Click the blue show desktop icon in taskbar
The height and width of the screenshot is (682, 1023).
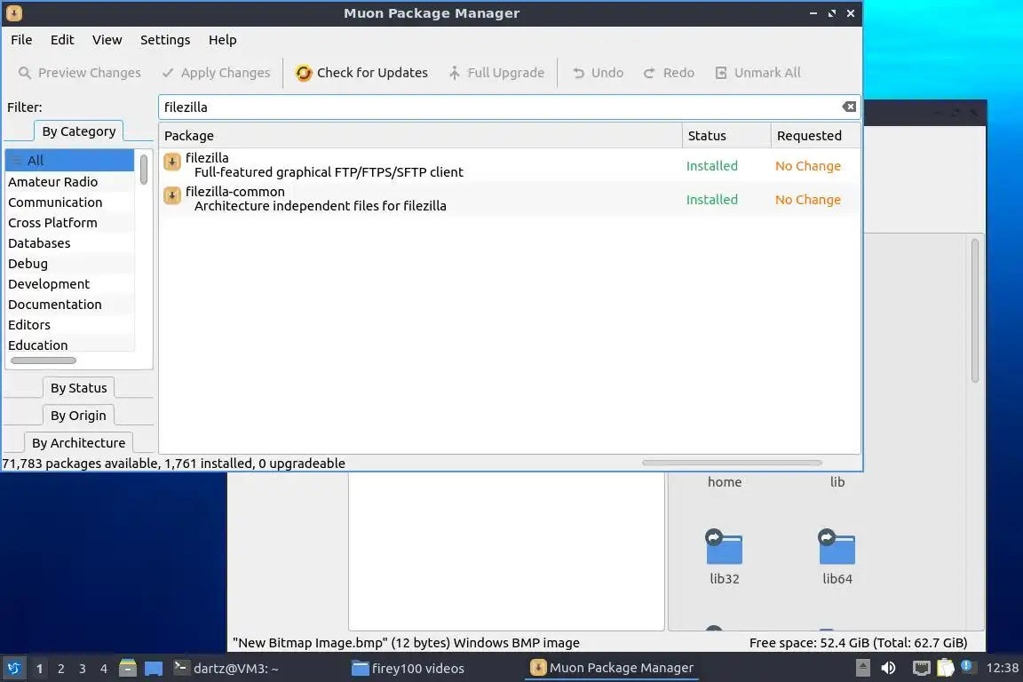tap(154, 668)
